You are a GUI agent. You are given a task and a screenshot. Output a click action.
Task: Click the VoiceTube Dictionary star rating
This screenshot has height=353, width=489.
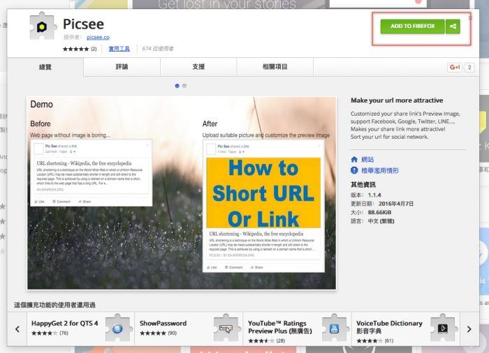click(x=370, y=341)
